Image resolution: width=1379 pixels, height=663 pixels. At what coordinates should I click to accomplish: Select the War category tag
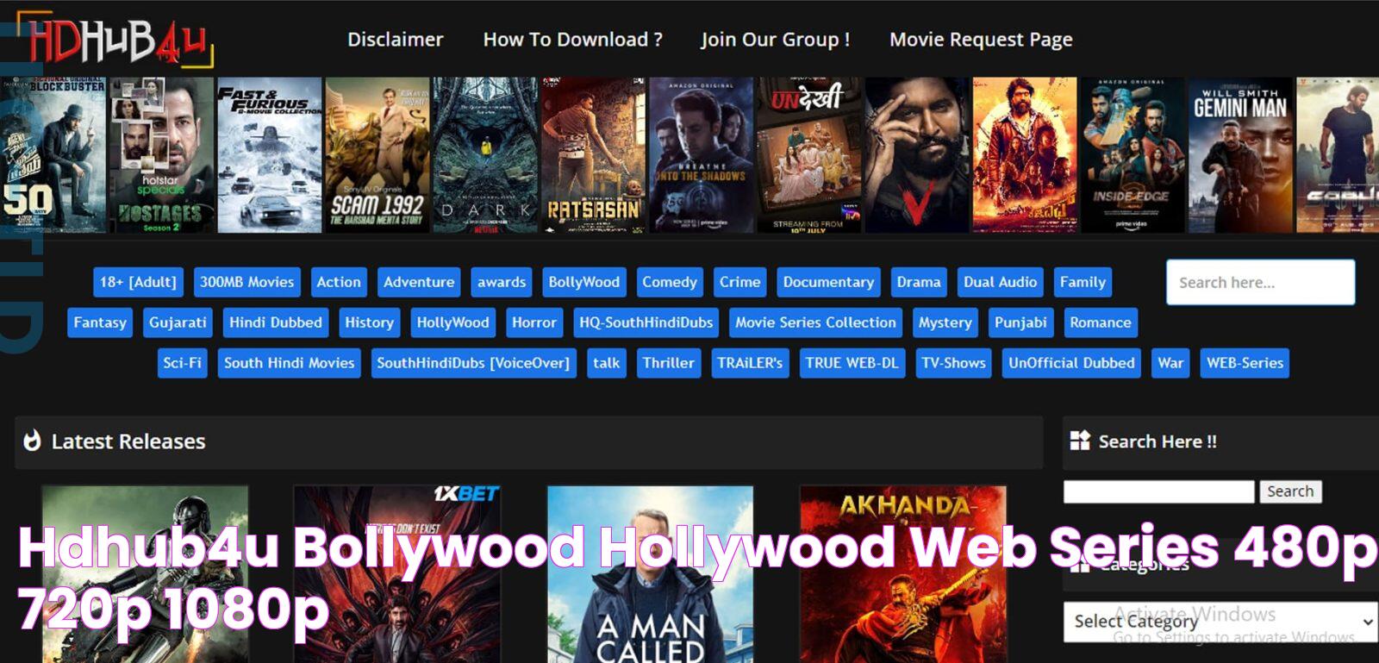[x=1170, y=363]
